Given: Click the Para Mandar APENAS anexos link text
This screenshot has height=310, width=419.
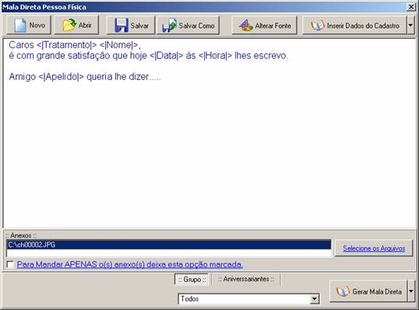Looking at the screenshot, I should click(x=130, y=264).
